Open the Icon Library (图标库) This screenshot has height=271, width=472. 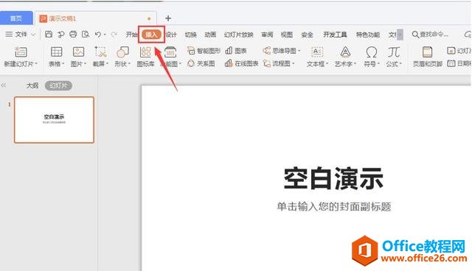(145, 57)
